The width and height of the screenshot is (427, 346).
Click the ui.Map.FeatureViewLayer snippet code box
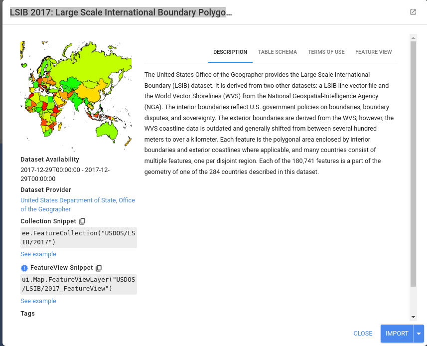[x=79, y=284]
